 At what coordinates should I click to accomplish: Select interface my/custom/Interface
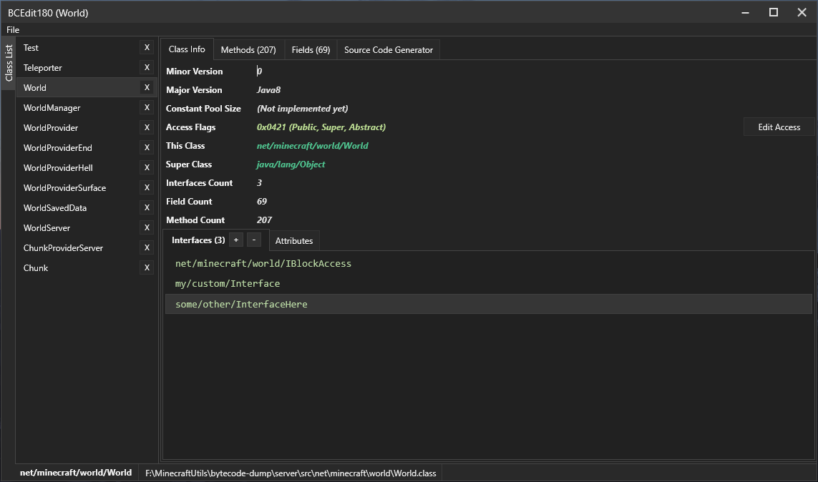(488, 283)
